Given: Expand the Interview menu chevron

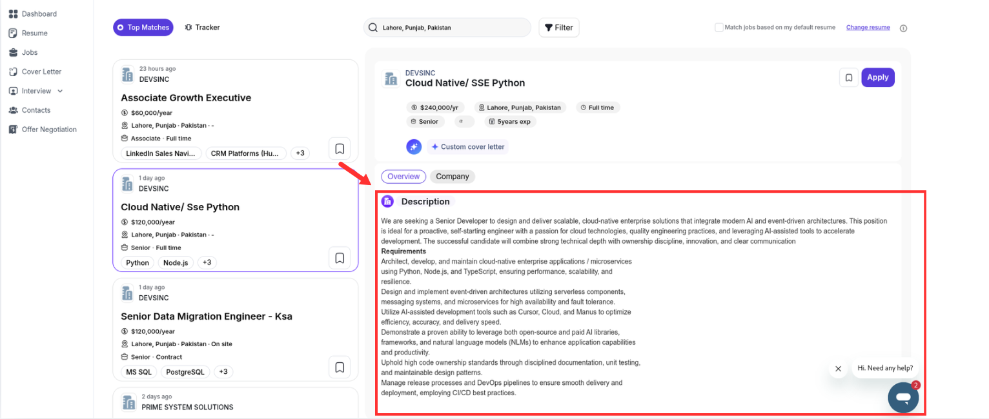Looking at the screenshot, I should (60, 91).
